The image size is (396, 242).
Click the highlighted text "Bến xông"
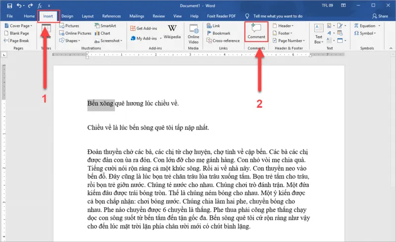[x=100, y=103]
